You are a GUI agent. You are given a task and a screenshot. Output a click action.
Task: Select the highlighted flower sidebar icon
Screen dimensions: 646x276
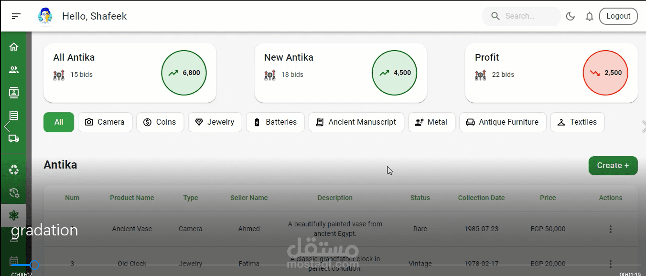(x=14, y=216)
